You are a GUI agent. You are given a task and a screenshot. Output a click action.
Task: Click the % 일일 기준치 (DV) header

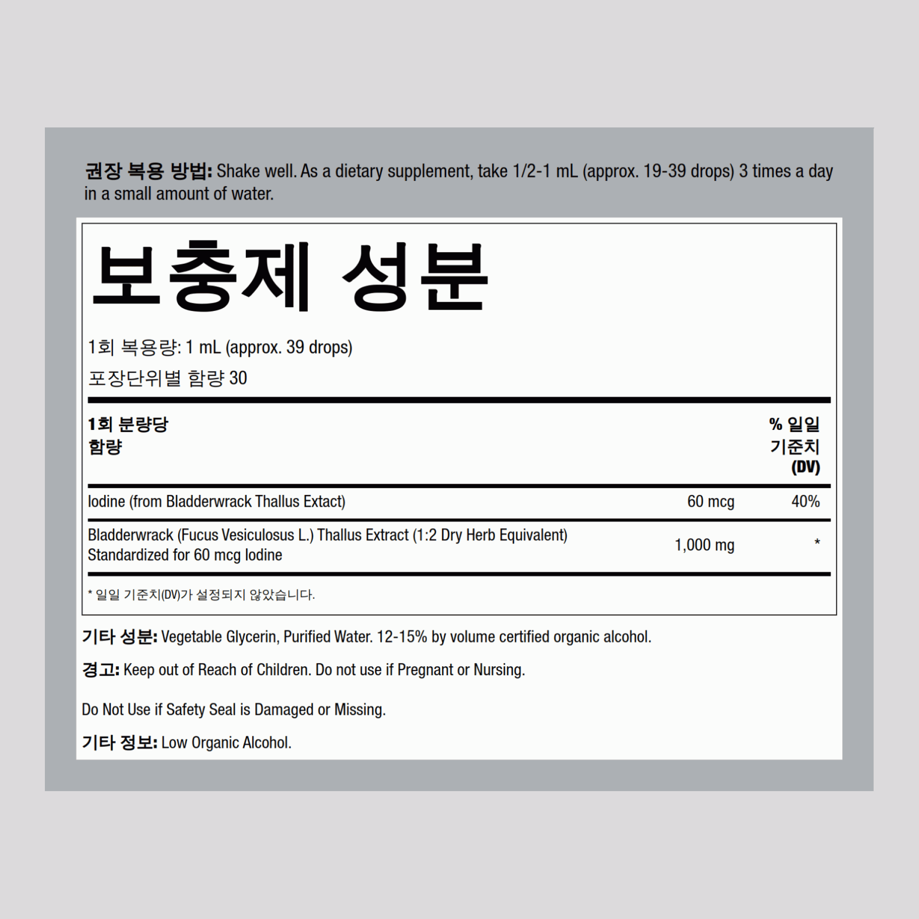pyautogui.click(x=794, y=445)
